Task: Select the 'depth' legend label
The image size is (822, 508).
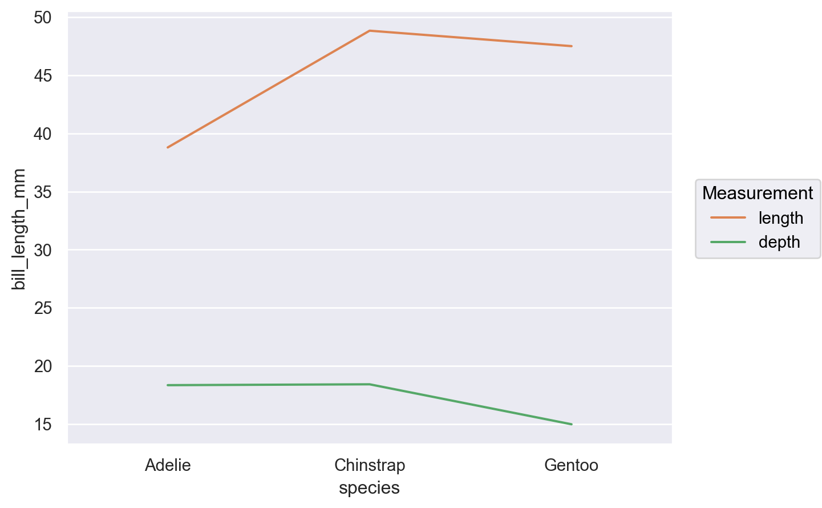Action: click(779, 242)
